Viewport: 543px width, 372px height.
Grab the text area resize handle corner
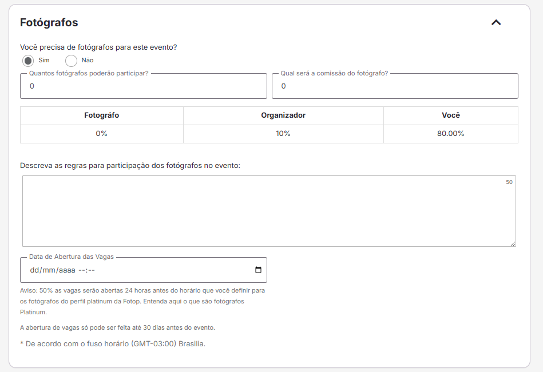click(x=513, y=243)
